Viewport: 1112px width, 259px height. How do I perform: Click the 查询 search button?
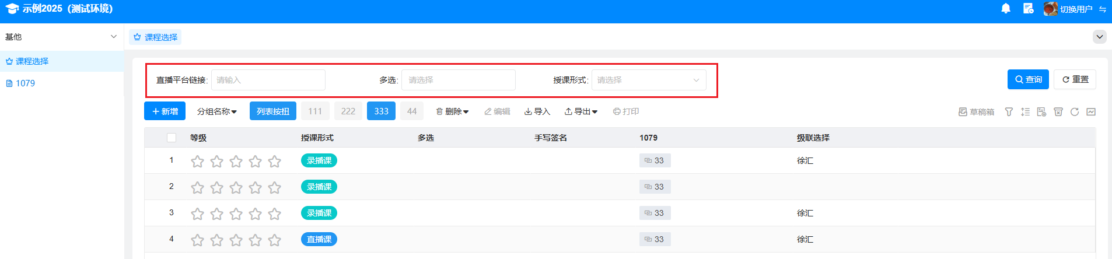[x=1027, y=79]
